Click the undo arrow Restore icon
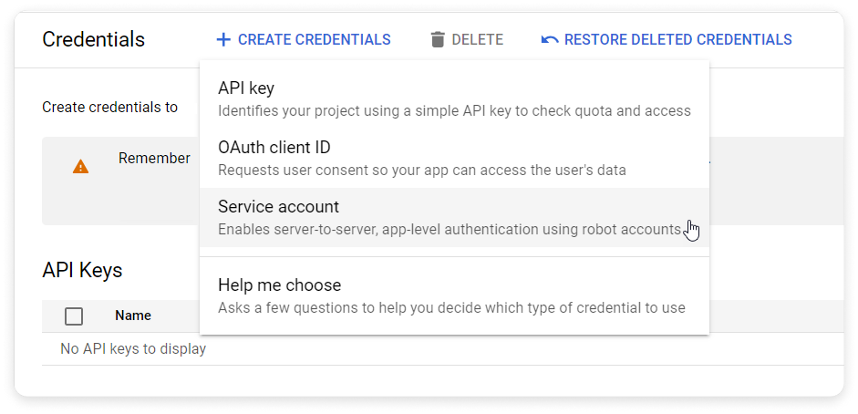The width and height of the screenshot is (858, 414). [550, 39]
